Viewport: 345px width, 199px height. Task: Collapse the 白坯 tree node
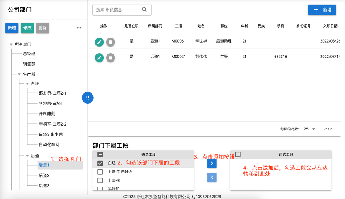pyautogui.click(x=27, y=84)
